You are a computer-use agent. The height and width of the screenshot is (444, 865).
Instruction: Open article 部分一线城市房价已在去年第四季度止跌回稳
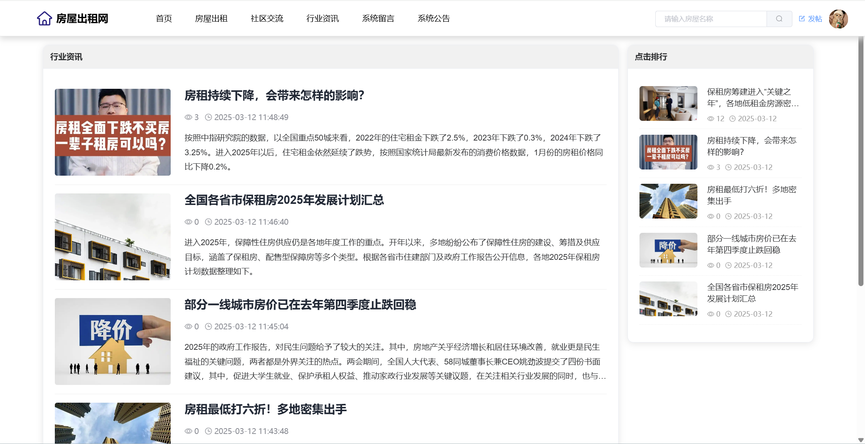coord(300,305)
